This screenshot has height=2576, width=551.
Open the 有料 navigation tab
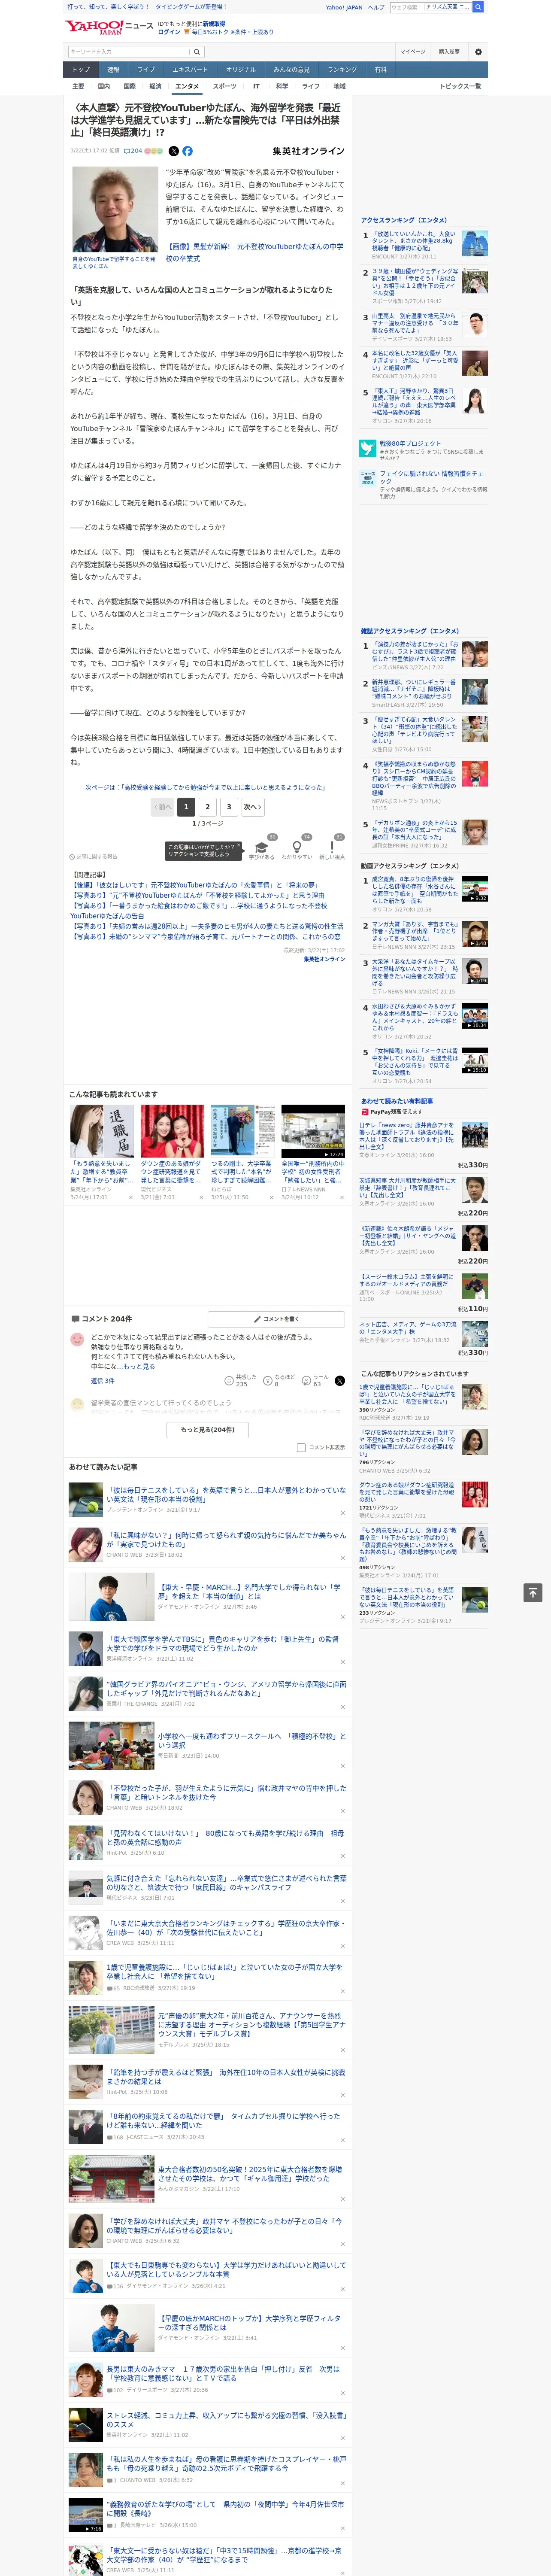click(380, 70)
